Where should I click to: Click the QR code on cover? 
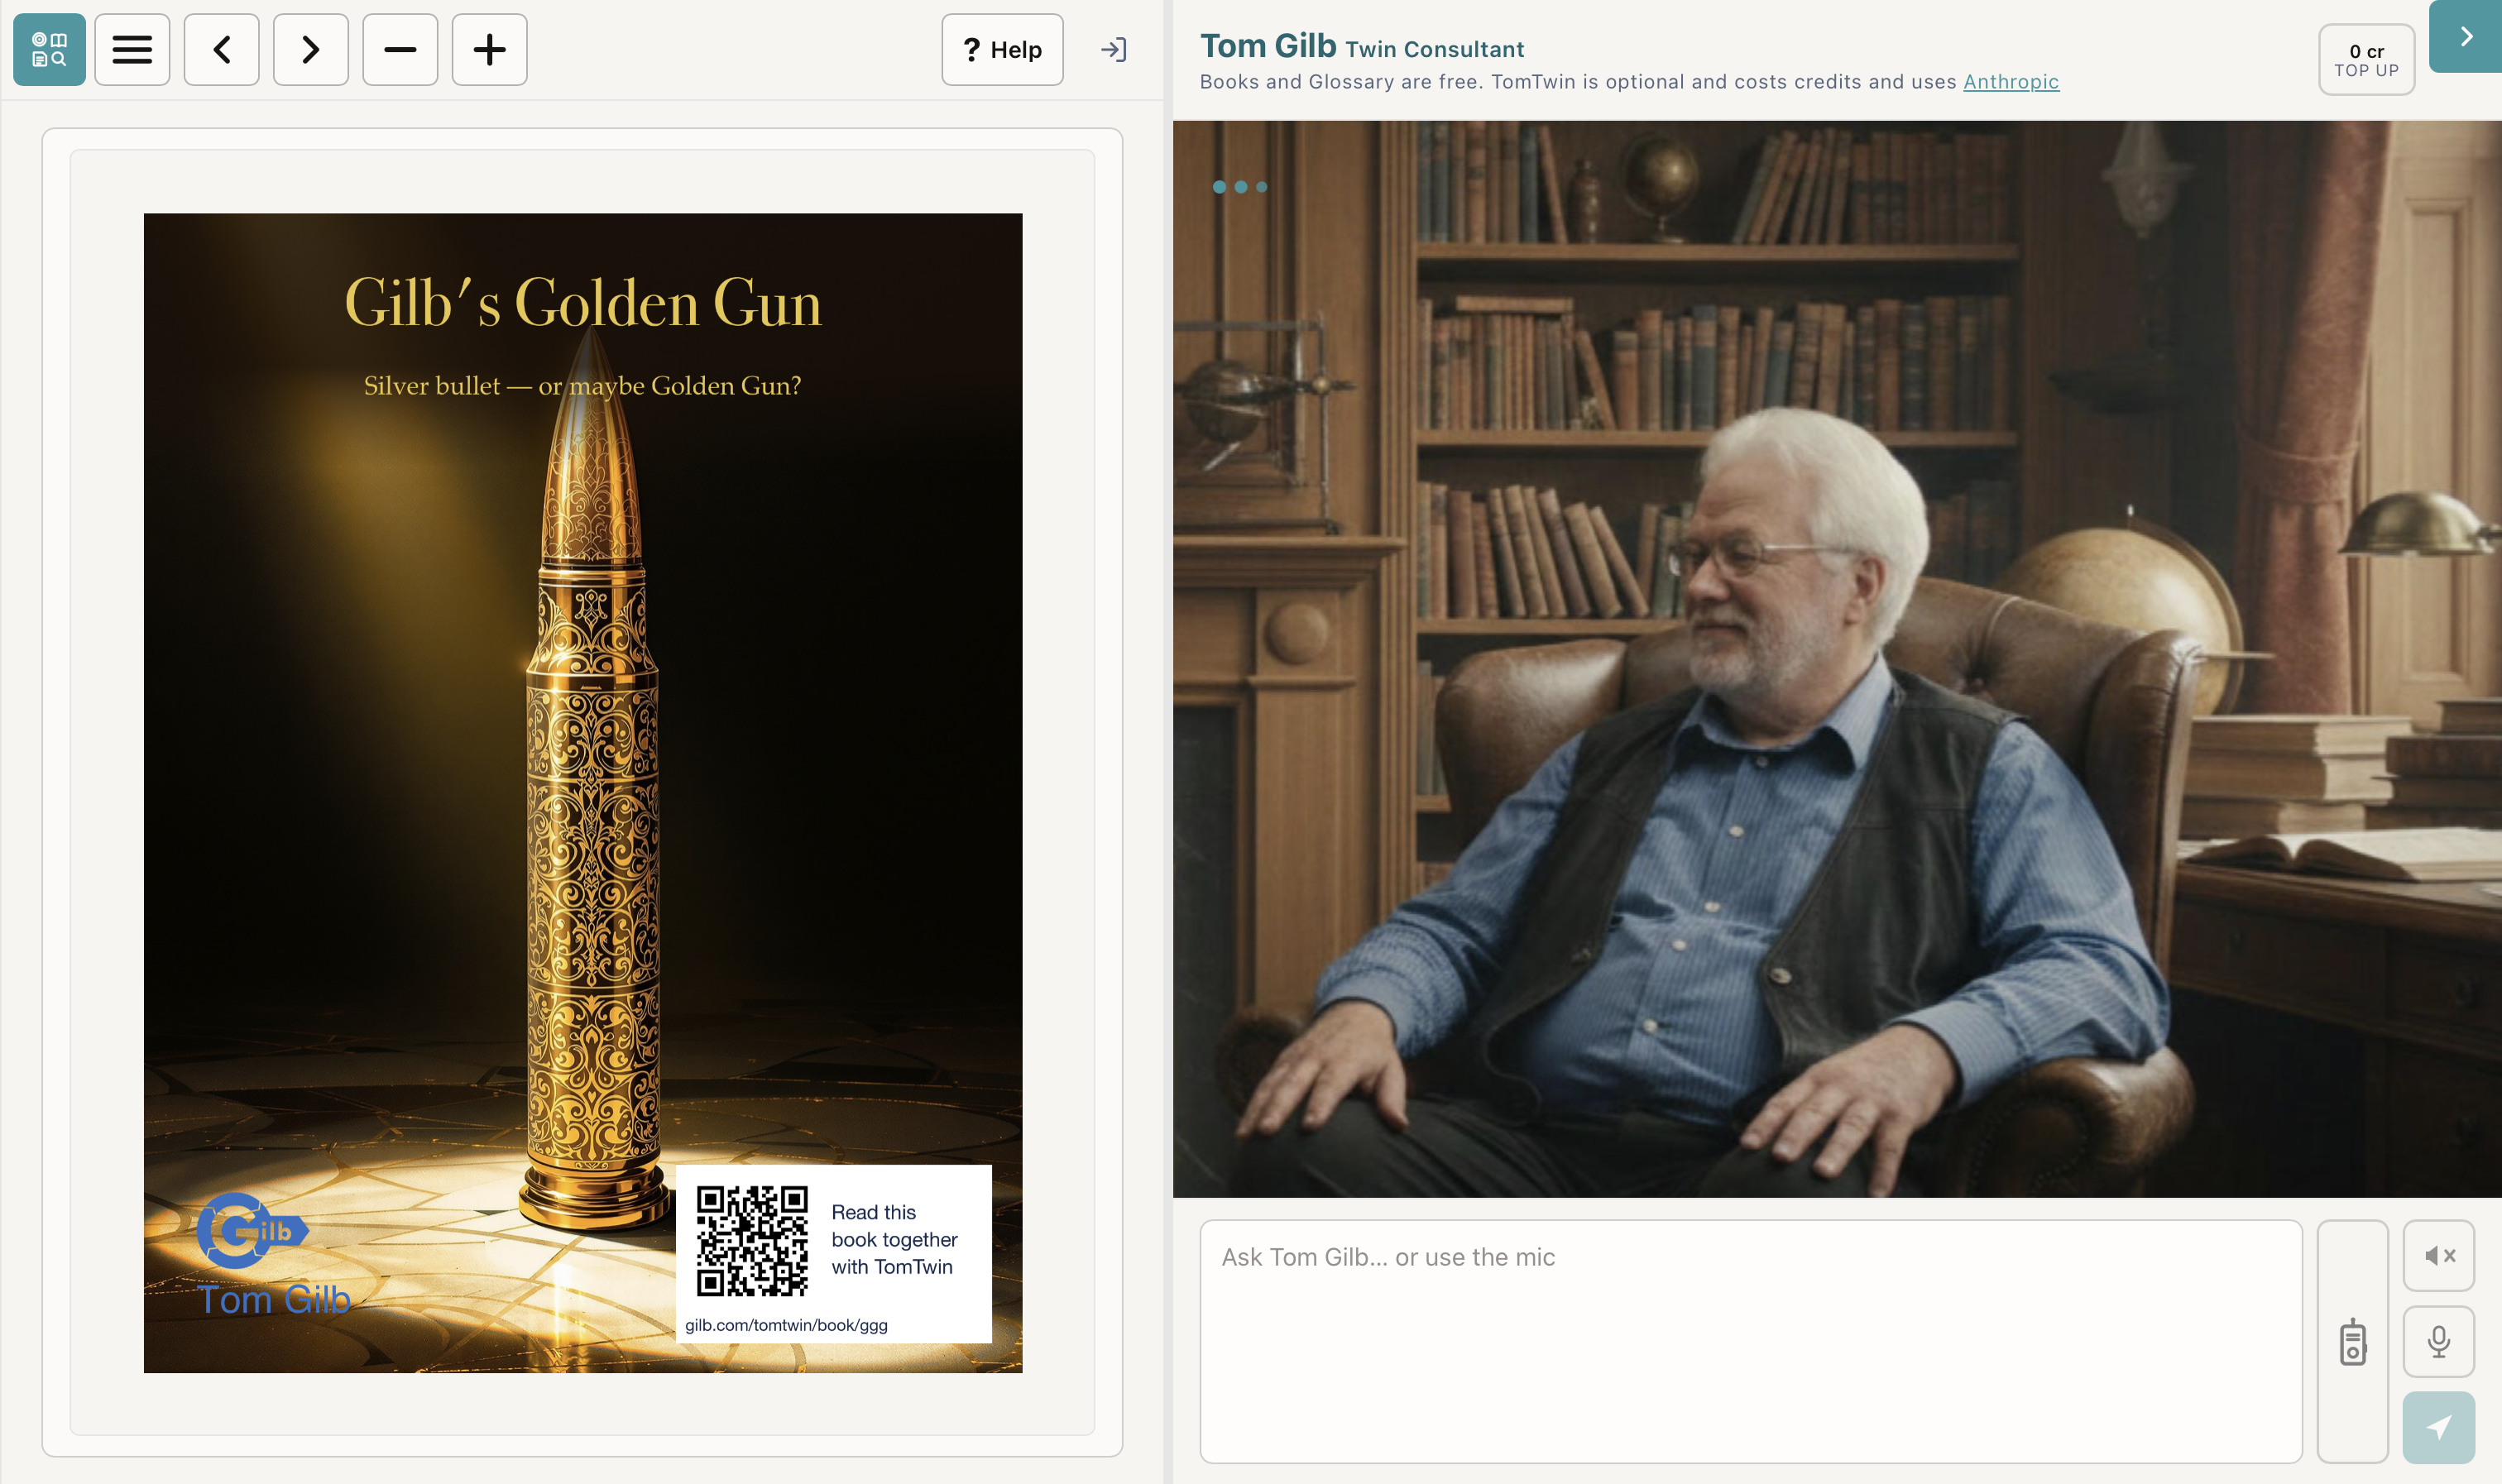tap(752, 1241)
